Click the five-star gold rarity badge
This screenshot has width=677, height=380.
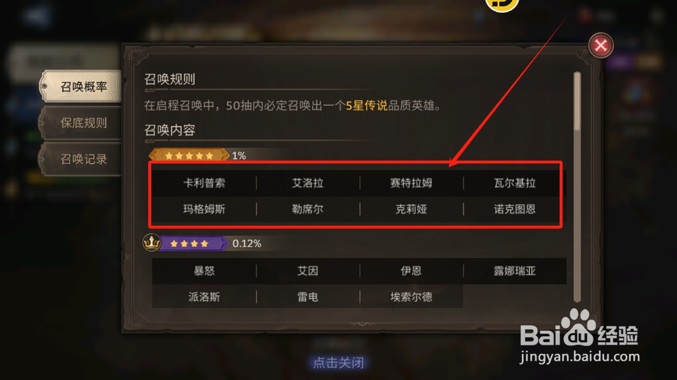189,155
